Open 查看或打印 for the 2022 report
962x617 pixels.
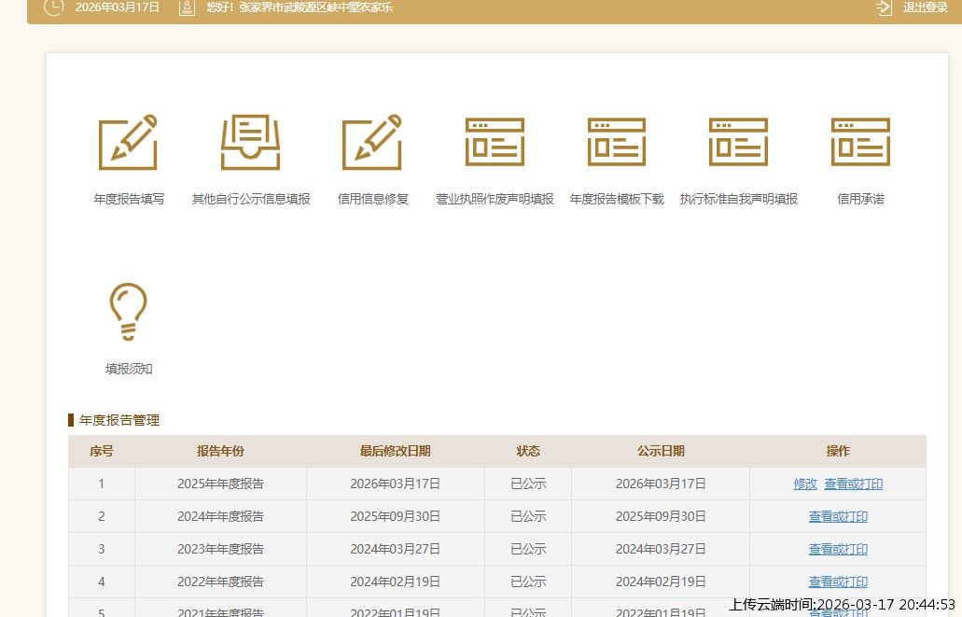838,582
